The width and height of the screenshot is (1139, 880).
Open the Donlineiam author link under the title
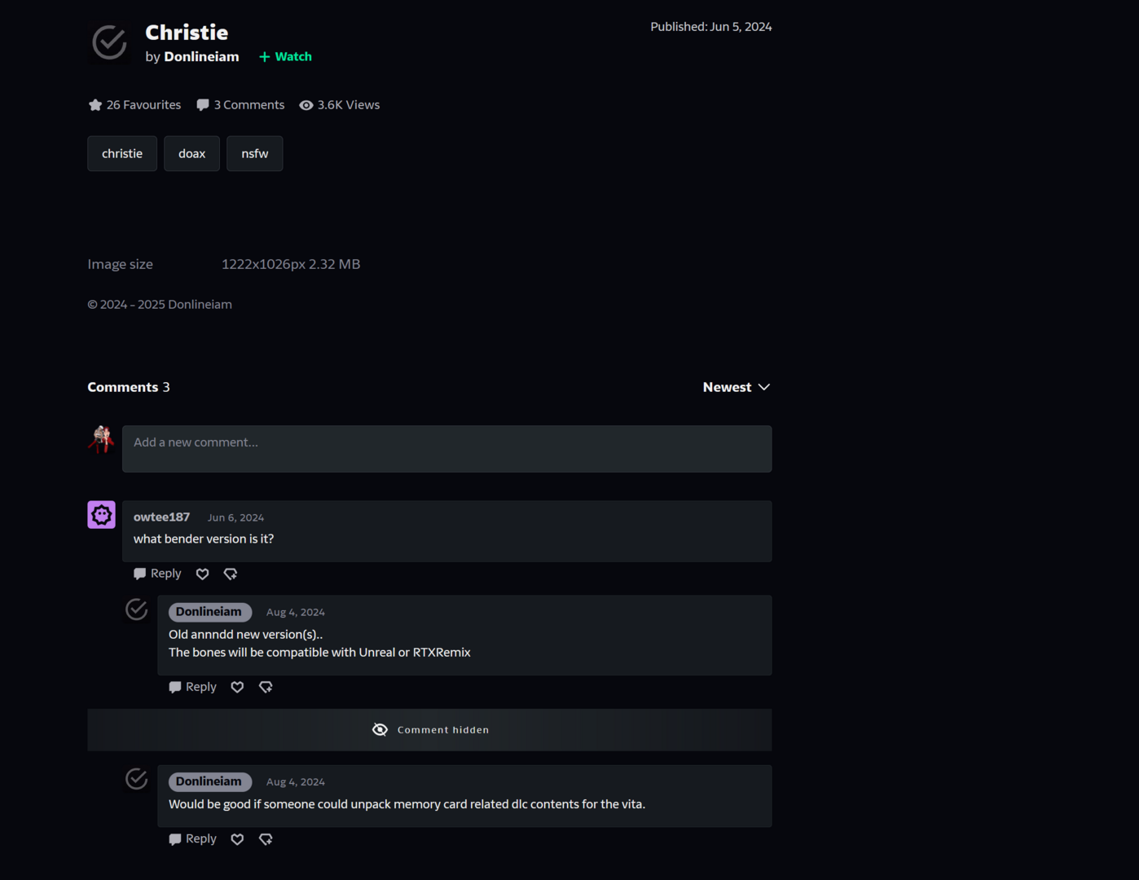[x=201, y=56]
